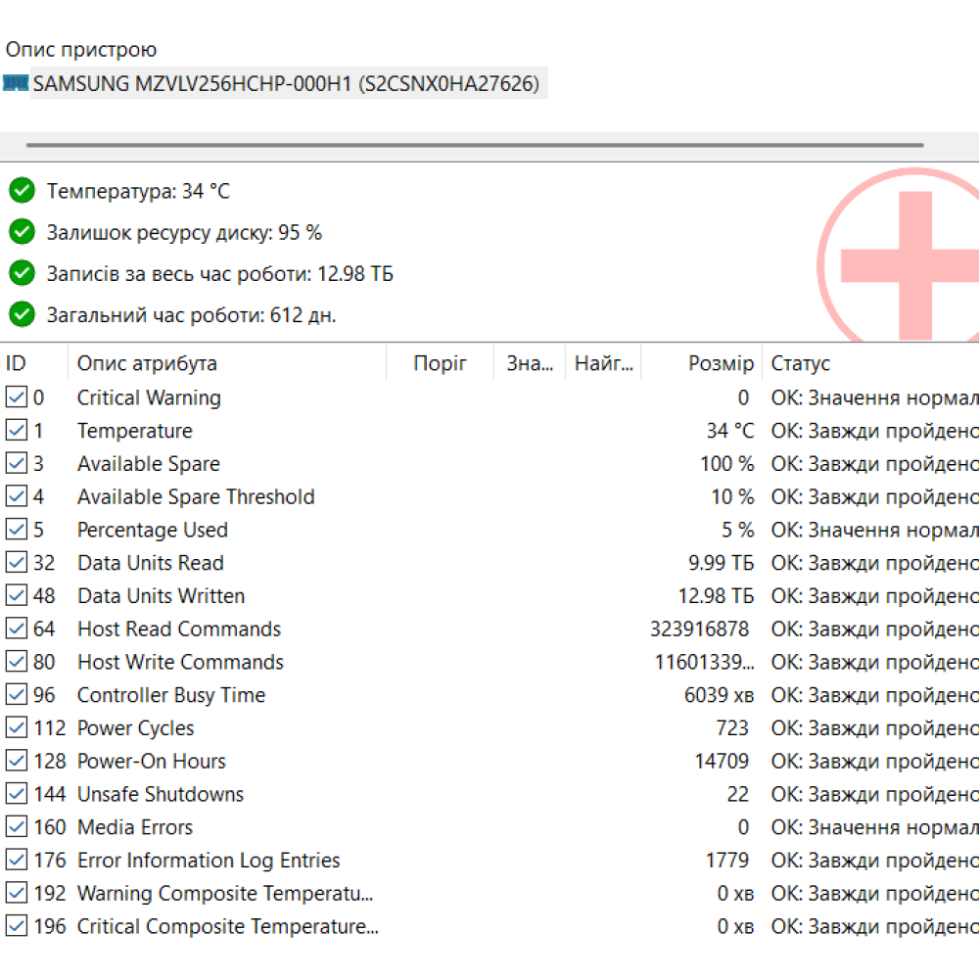Toggle the Temperature attribute checkbox
Viewport: 979px width, 979px height.
click(17, 431)
